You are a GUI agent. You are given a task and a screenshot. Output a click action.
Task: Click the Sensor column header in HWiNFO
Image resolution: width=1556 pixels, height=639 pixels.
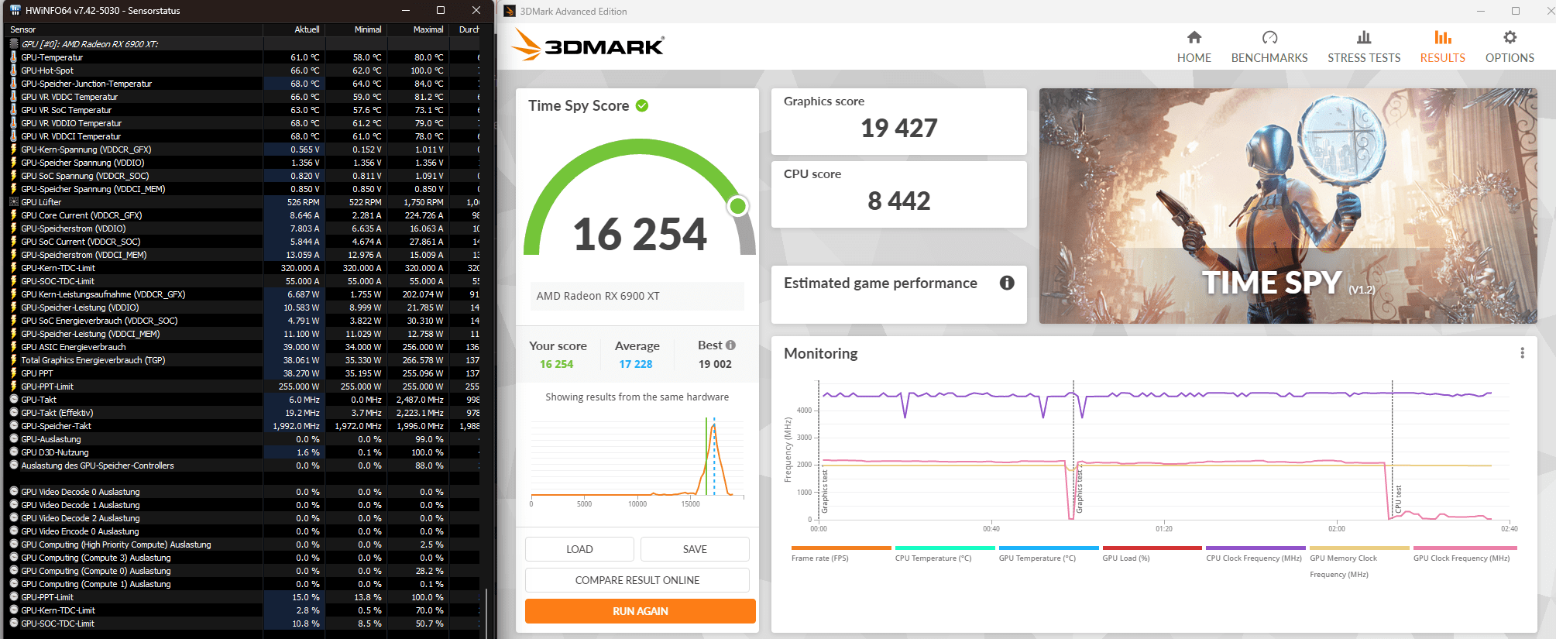tap(135, 29)
